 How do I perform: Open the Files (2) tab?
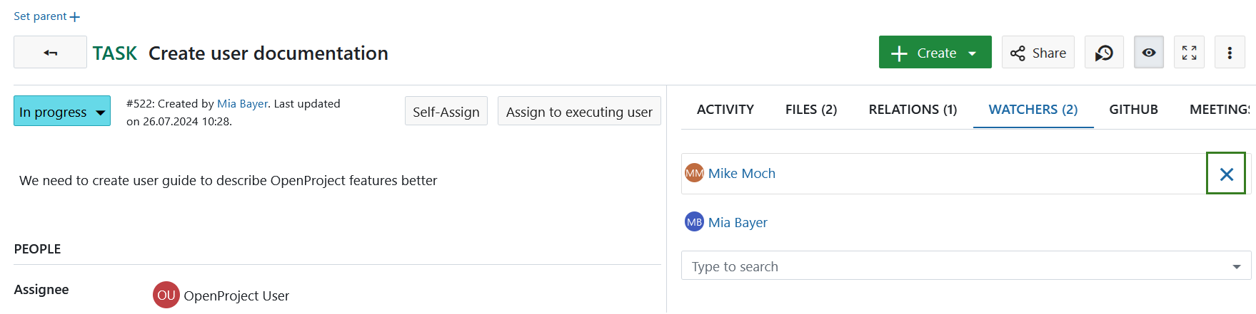(x=810, y=110)
